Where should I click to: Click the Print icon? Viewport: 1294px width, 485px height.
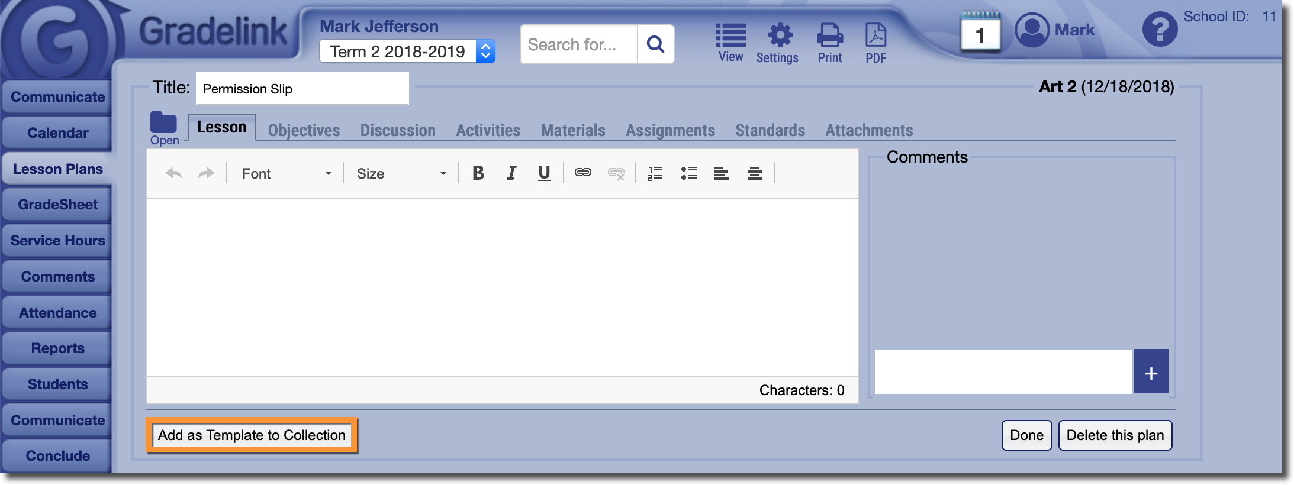coord(829,43)
